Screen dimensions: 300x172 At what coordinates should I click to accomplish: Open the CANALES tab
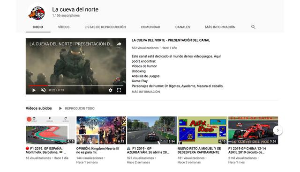click(x=182, y=27)
